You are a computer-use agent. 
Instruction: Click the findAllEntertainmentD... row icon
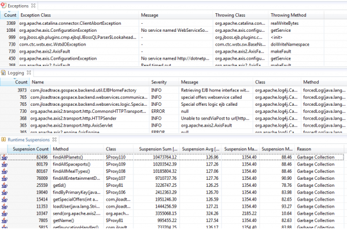(x=4, y=178)
